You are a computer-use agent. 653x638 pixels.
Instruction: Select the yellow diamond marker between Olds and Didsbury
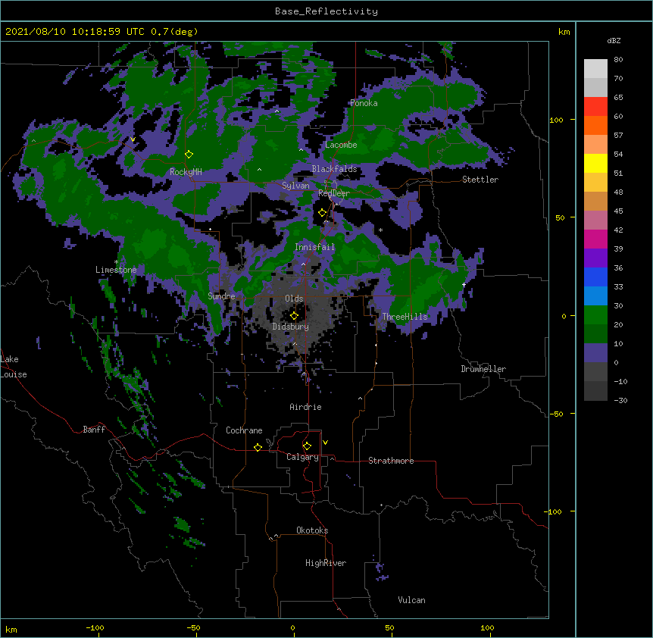click(x=294, y=316)
